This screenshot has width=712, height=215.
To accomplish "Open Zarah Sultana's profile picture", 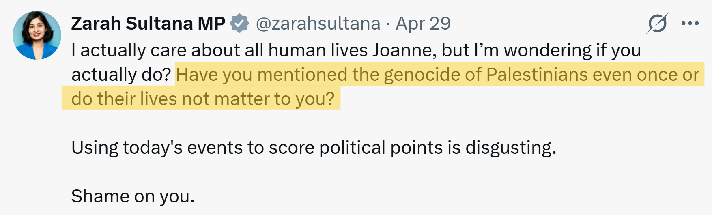I will [x=37, y=35].
